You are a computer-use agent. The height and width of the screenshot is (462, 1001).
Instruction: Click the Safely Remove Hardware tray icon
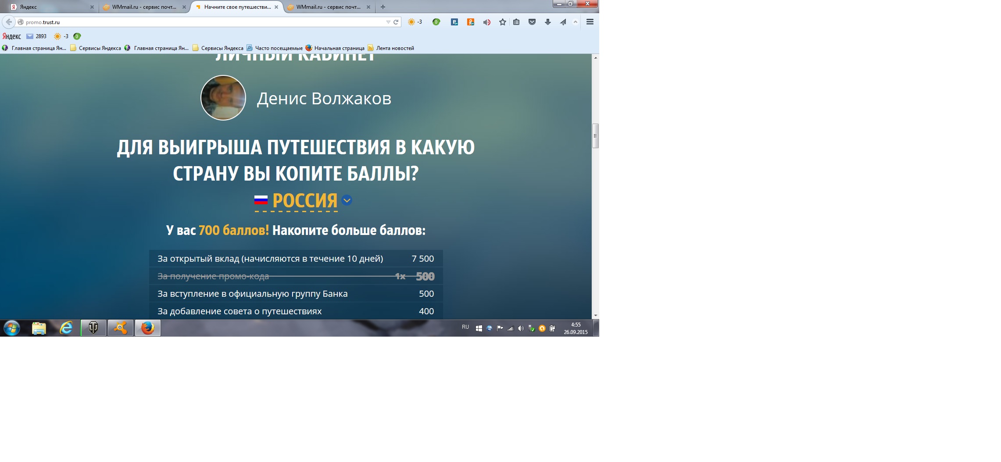coord(532,328)
